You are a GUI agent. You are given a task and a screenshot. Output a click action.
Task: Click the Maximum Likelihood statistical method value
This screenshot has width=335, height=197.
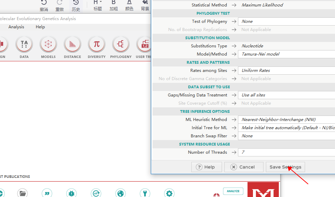(x=262, y=5)
